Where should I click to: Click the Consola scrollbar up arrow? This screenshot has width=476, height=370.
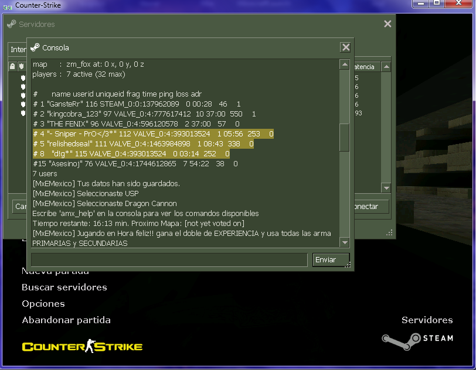click(x=345, y=64)
